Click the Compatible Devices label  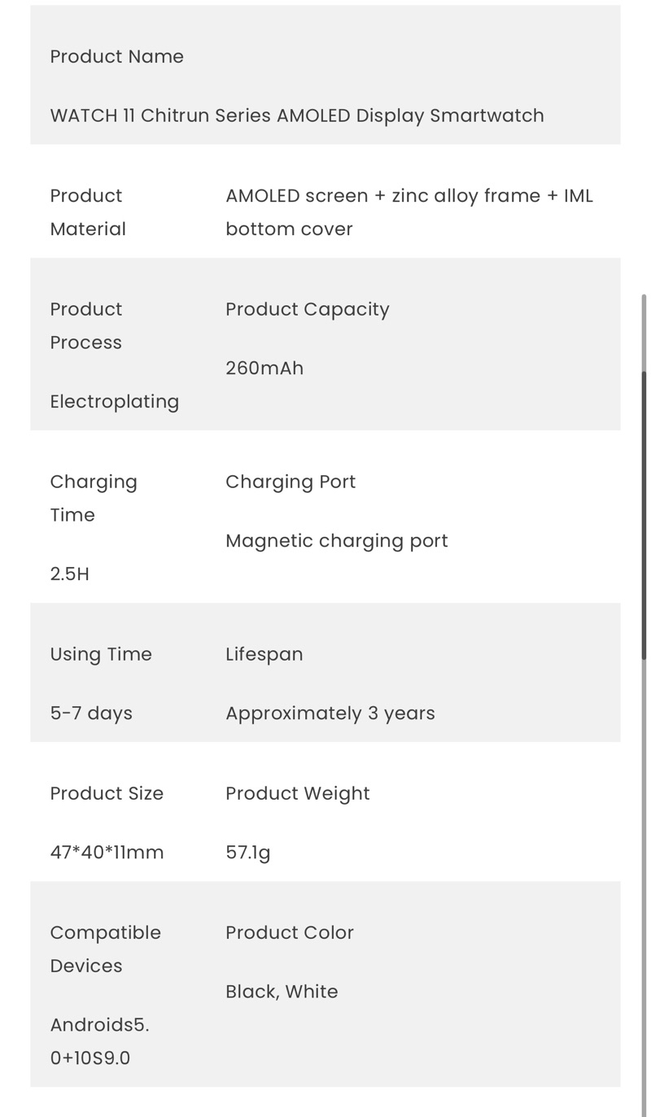pos(106,949)
